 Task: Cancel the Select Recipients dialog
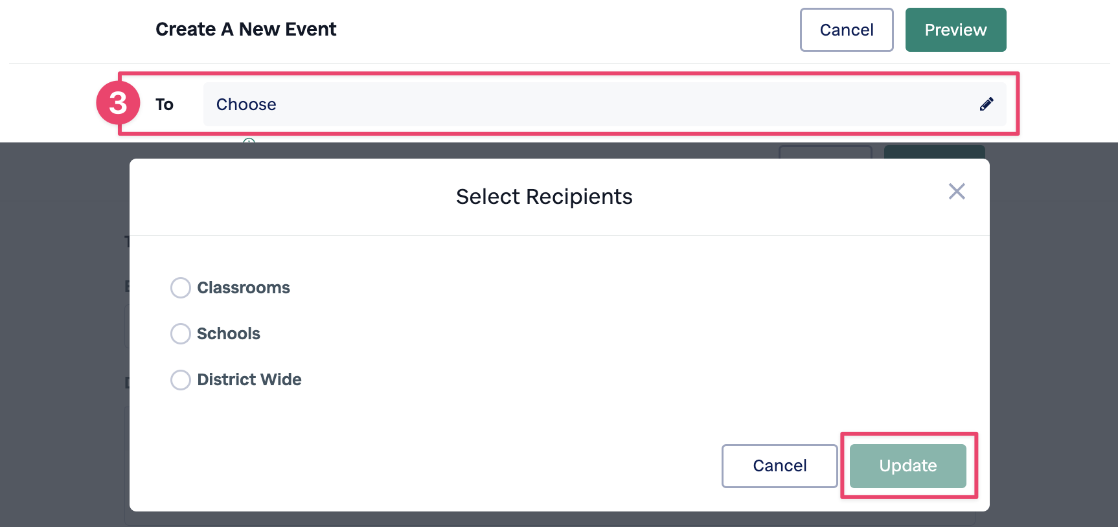(x=780, y=465)
